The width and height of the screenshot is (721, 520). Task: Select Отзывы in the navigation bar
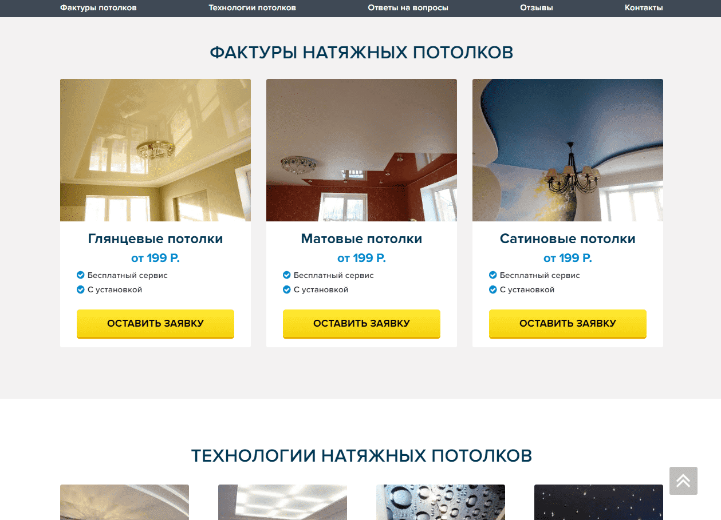(537, 8)
